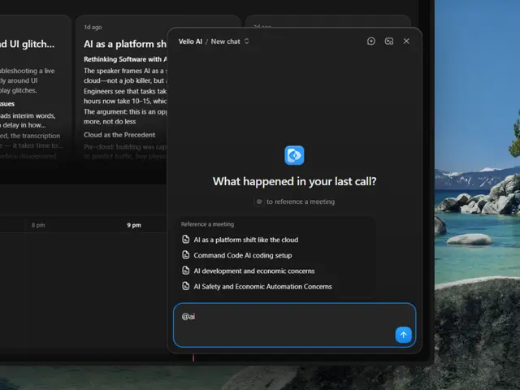Screen dimensions: 520x390
Task: Click the 9 pm timeline label
Action: click(134, 225)
